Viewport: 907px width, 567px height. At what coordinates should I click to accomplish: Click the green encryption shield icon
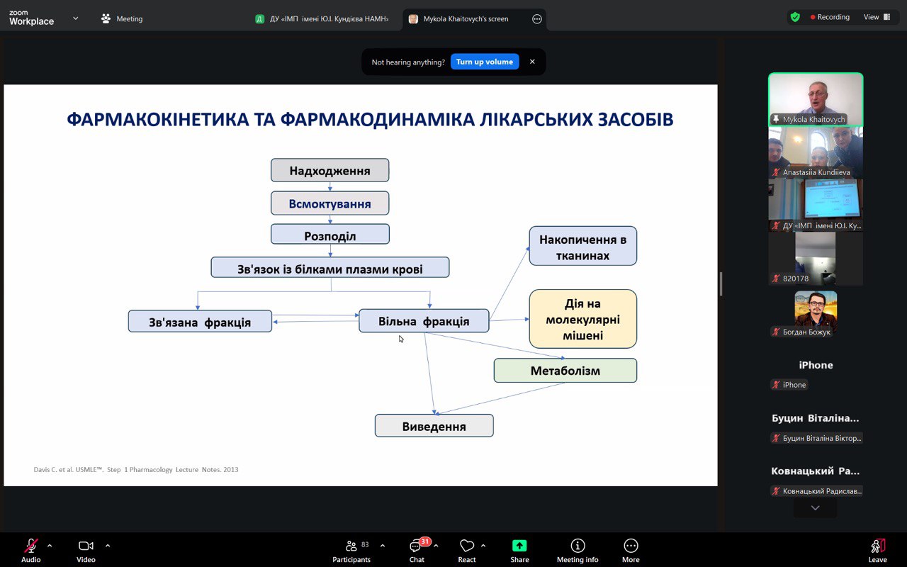(795, 17)
